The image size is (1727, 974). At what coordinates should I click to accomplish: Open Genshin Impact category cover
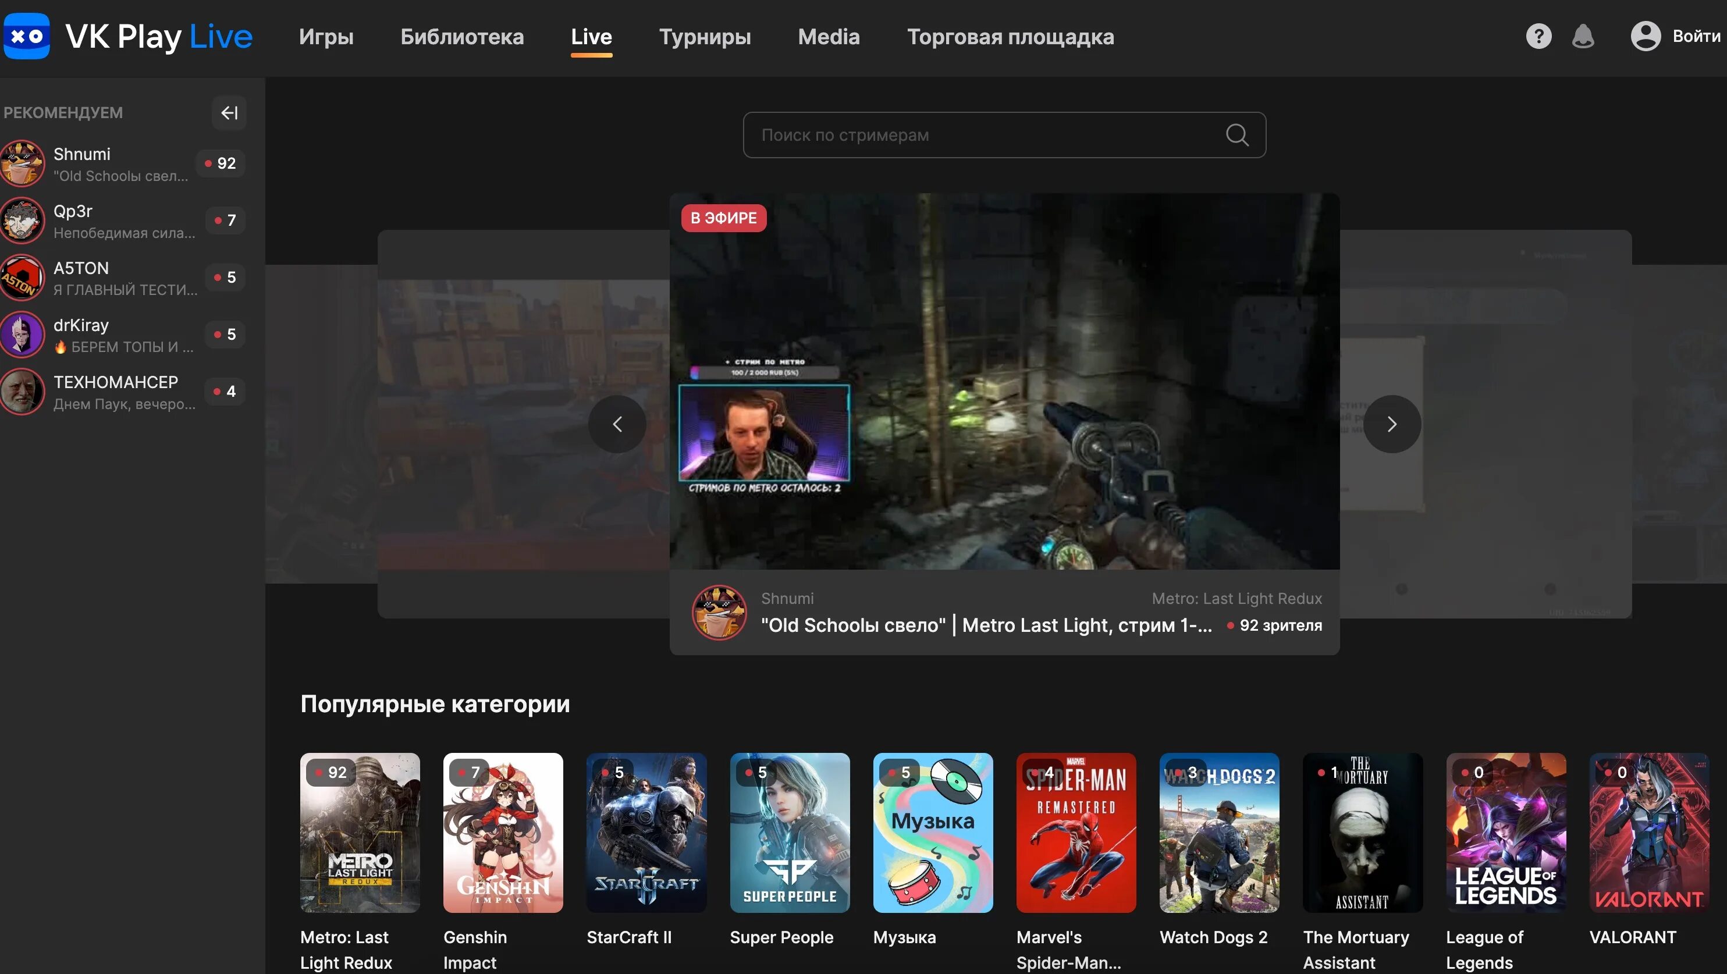pyautogui.click(x=503, y=832)
